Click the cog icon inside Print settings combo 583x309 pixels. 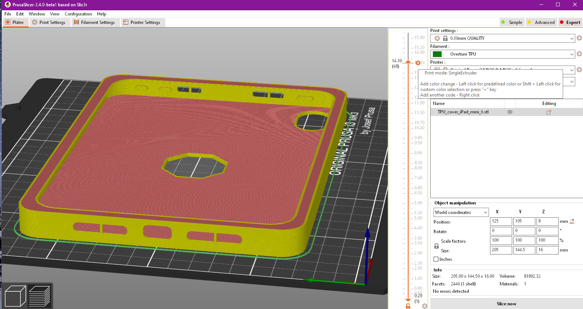tap(437, 38)
